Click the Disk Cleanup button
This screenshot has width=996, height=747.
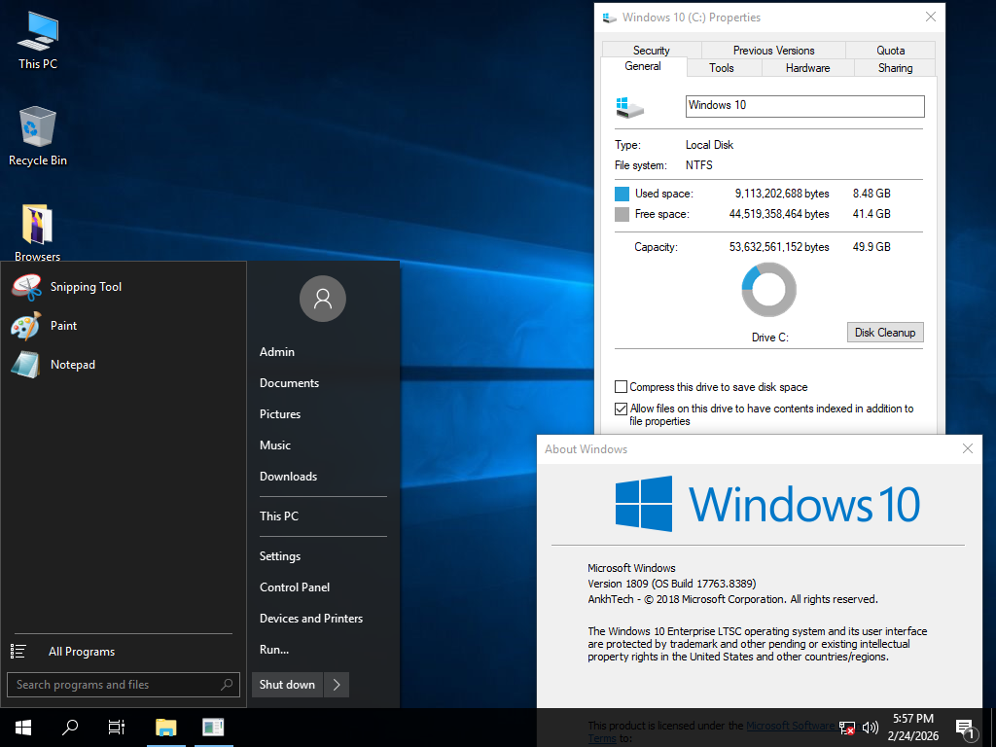pos(884,332)
